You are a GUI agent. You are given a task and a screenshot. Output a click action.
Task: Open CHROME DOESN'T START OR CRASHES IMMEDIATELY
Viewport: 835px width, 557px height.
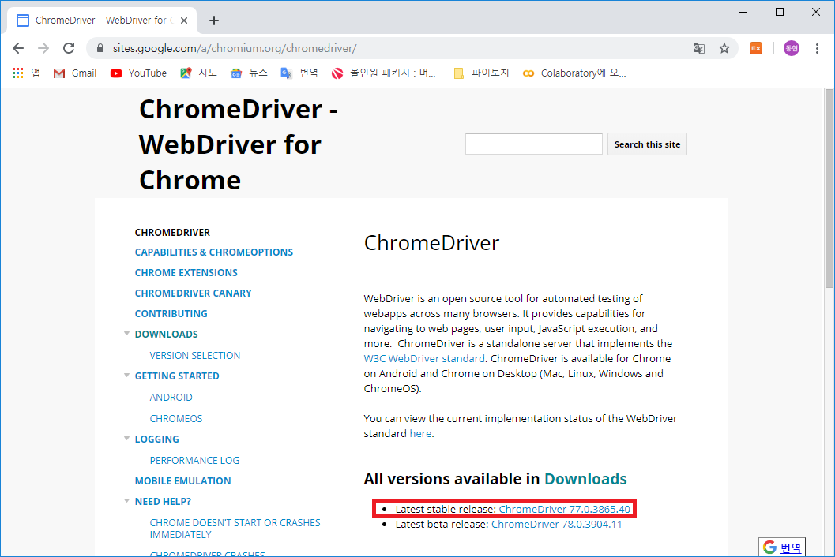235,529
